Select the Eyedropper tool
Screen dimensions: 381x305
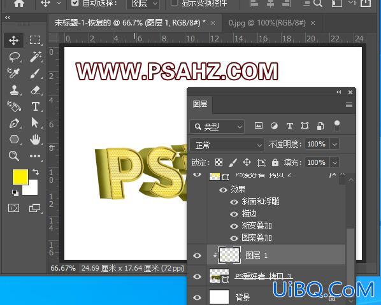pyautogui.click(x=13, y=73)
